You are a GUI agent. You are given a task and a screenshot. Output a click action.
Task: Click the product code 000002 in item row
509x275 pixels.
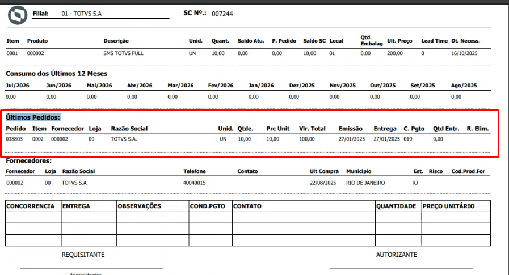click(x=35, y=53)
